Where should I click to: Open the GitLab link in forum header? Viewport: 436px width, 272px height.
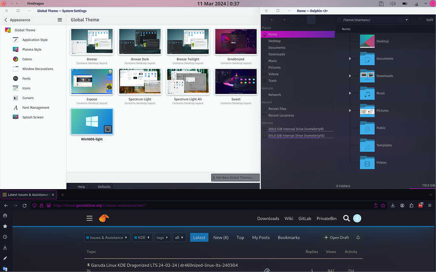click(x=304, y=218)
